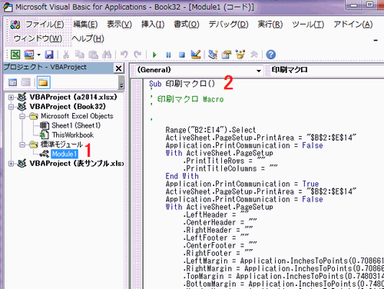The height and width of the screenshot is (289, 384).
Task: Click the Sub 印刷マクロ() code line
Action: pyautogui.click(x=182, y=84)
